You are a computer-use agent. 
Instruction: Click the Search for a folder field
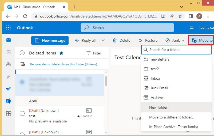click(x=176, y=50)
